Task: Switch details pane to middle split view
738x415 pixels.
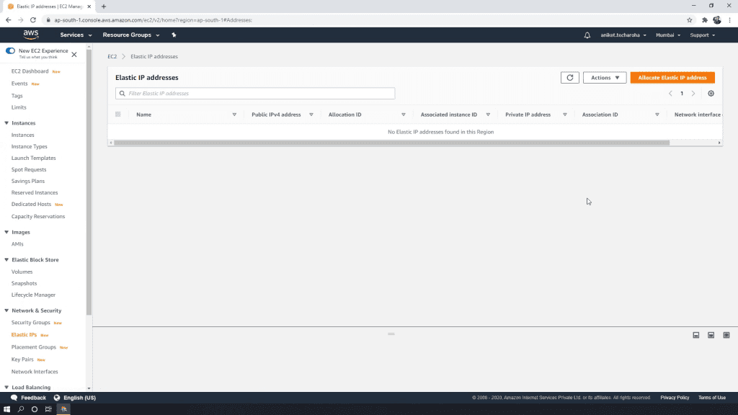Action: pos(711,335)
